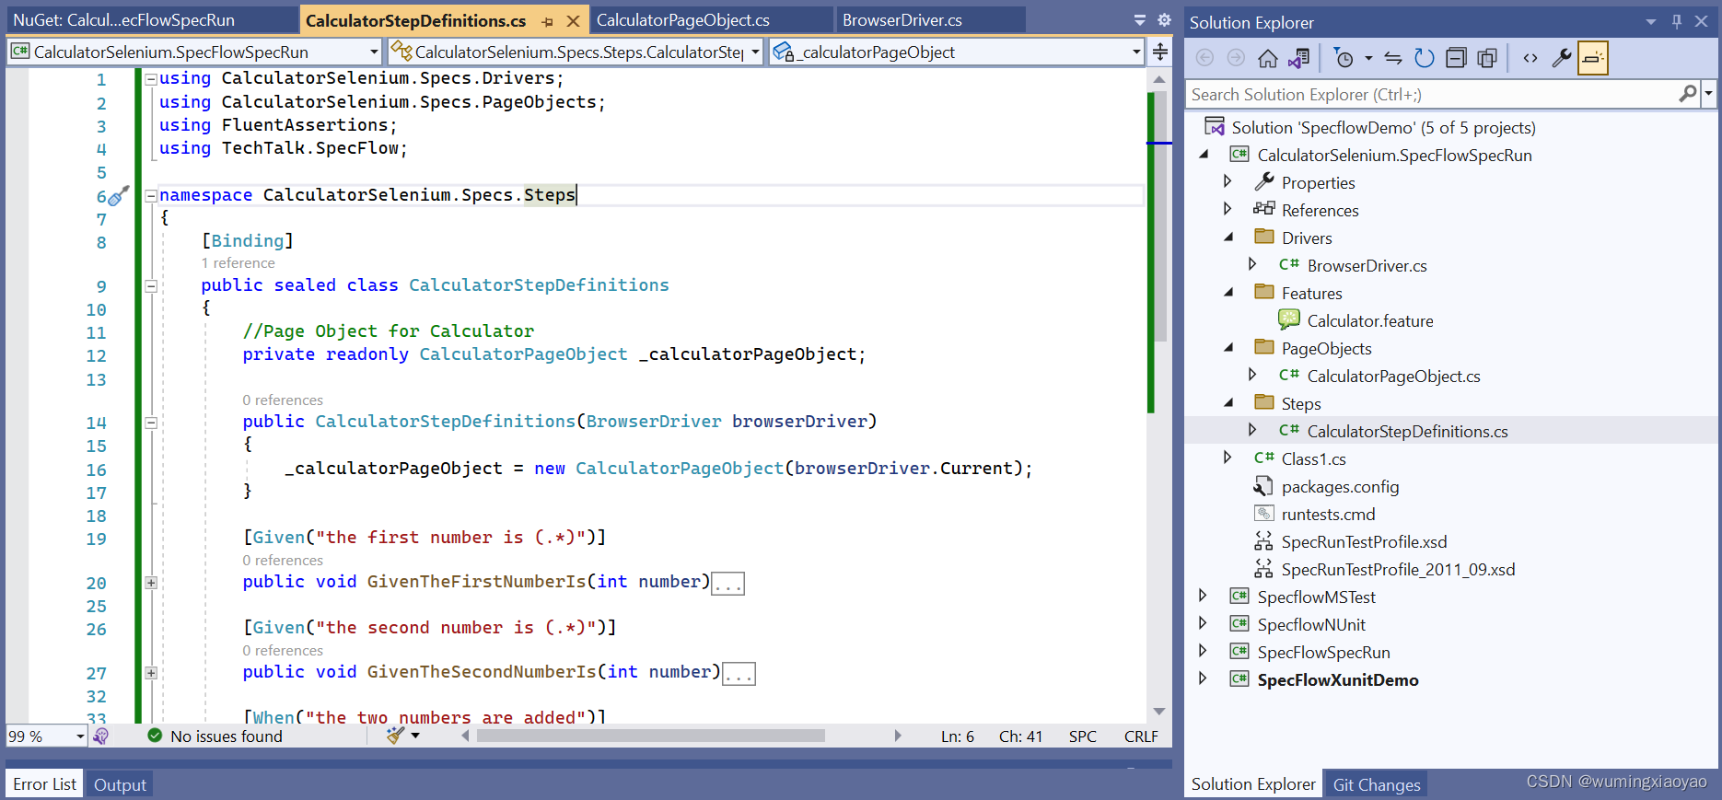Collapse the constructor outlining at line 14
This screenshot has width=1722, height=800.
tap(150, 423)
